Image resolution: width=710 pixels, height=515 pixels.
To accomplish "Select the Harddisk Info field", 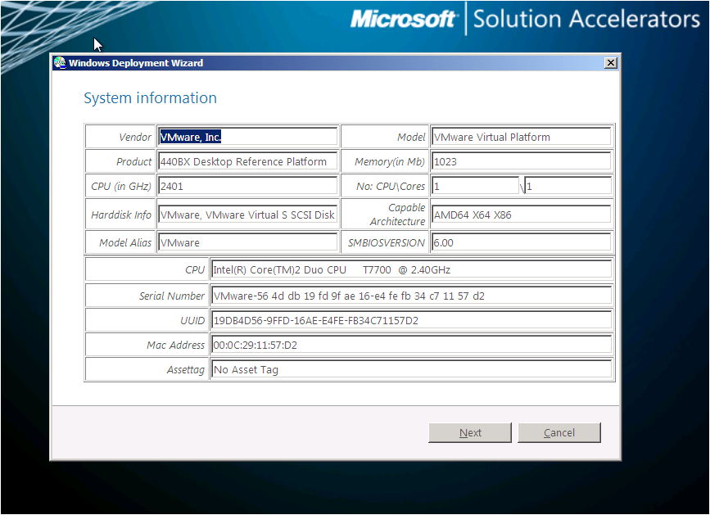I will pos(247,215).
